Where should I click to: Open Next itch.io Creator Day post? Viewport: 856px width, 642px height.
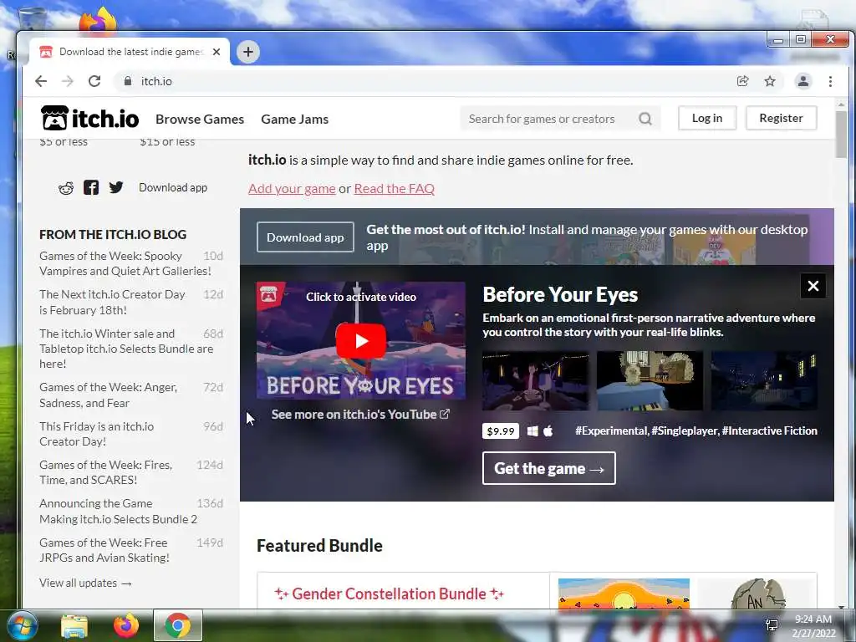click(x=112, y=302)
